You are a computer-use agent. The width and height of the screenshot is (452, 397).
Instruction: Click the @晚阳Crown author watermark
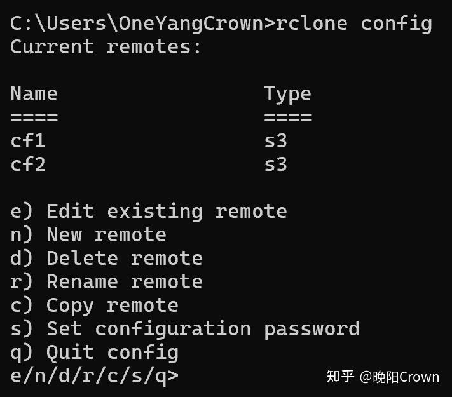point(399,377)
